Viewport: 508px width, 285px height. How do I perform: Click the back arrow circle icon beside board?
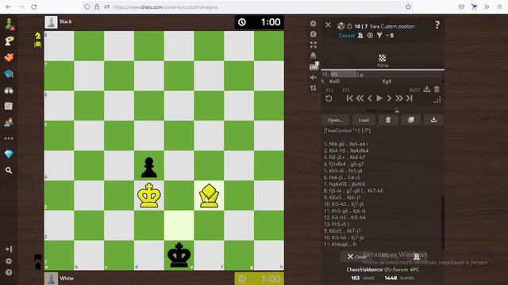(x=313, y=34)
